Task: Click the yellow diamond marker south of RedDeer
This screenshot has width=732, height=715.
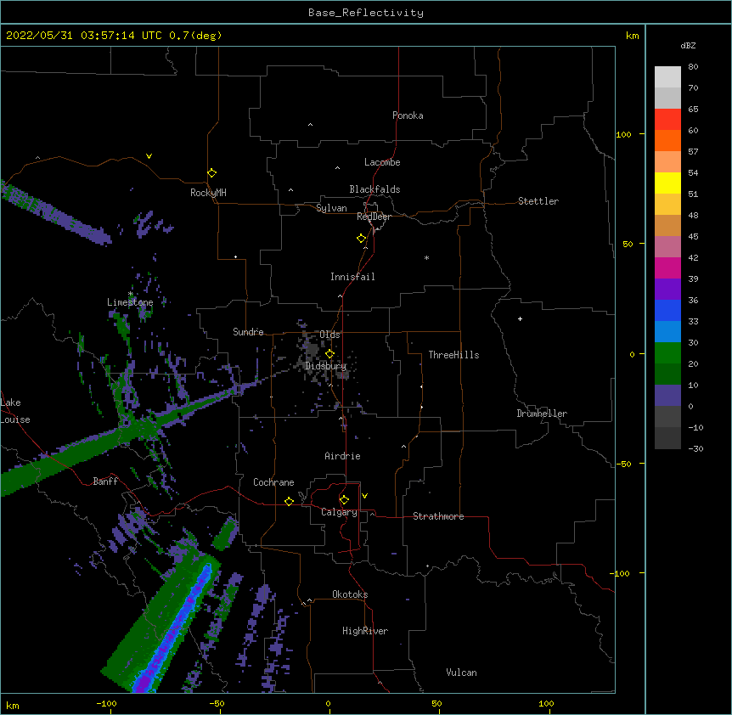Action: (x=361, y=239)
